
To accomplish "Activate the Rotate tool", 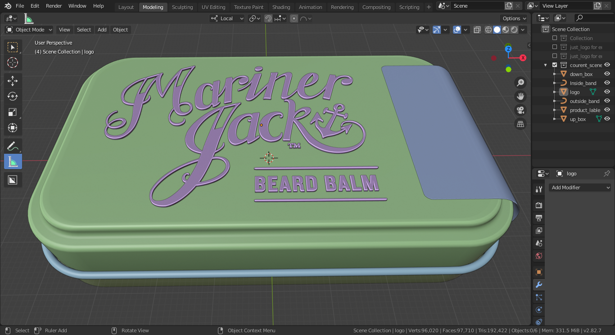I will click(13, 96).
